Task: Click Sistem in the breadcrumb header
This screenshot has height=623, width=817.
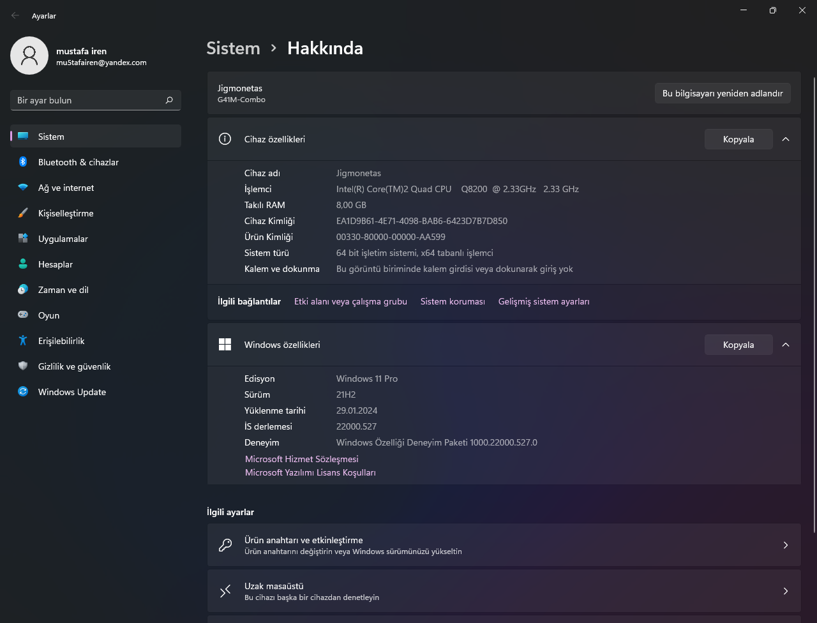Action: click(x=233, y=49)
